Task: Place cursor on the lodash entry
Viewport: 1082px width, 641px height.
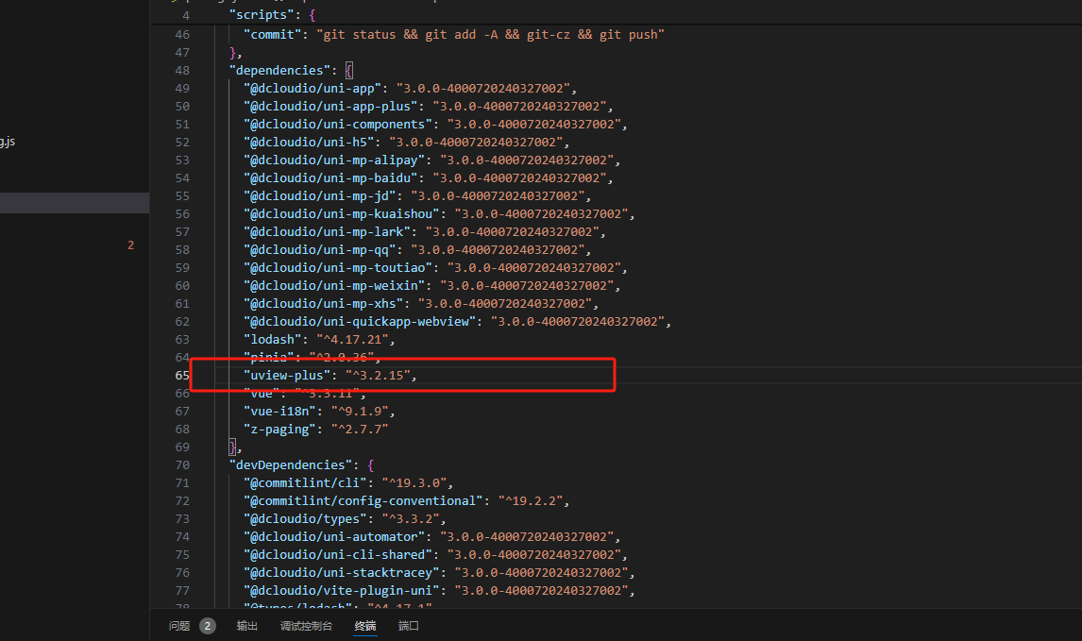Action: click(x=274, y=339)
